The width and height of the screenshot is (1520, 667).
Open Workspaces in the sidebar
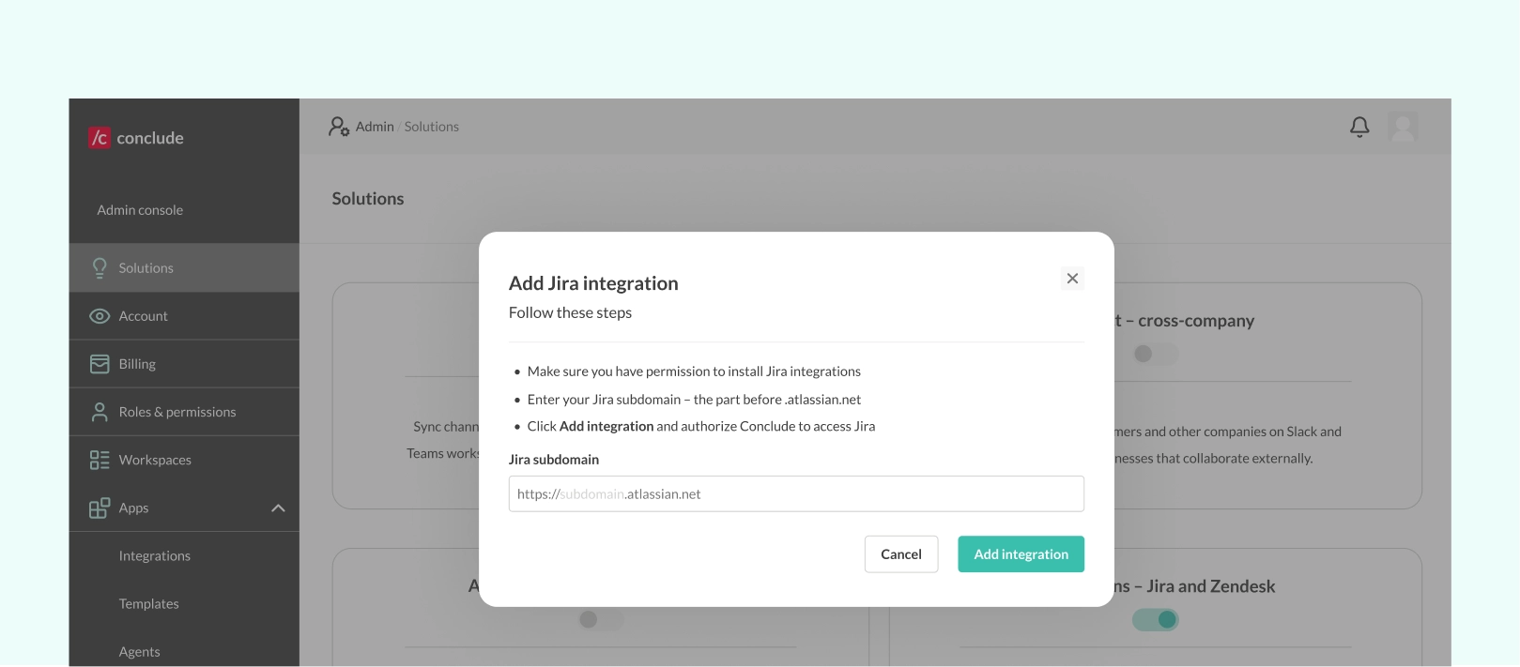184,460
